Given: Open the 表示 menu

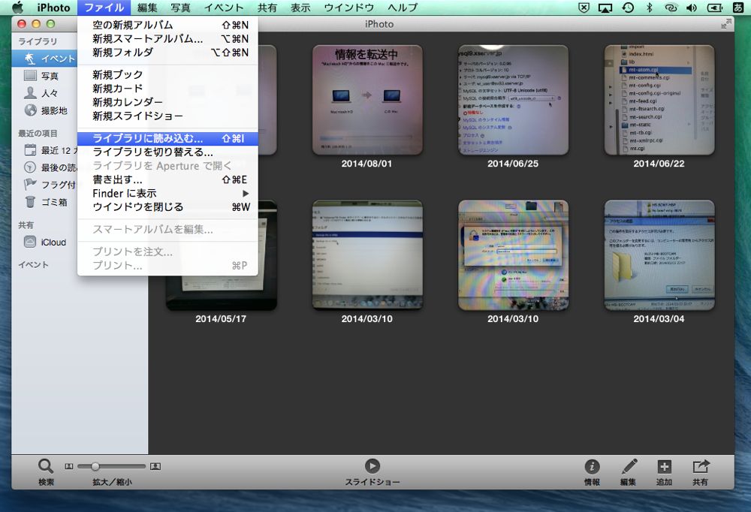Looking at the screenshot, I should 300,8.
